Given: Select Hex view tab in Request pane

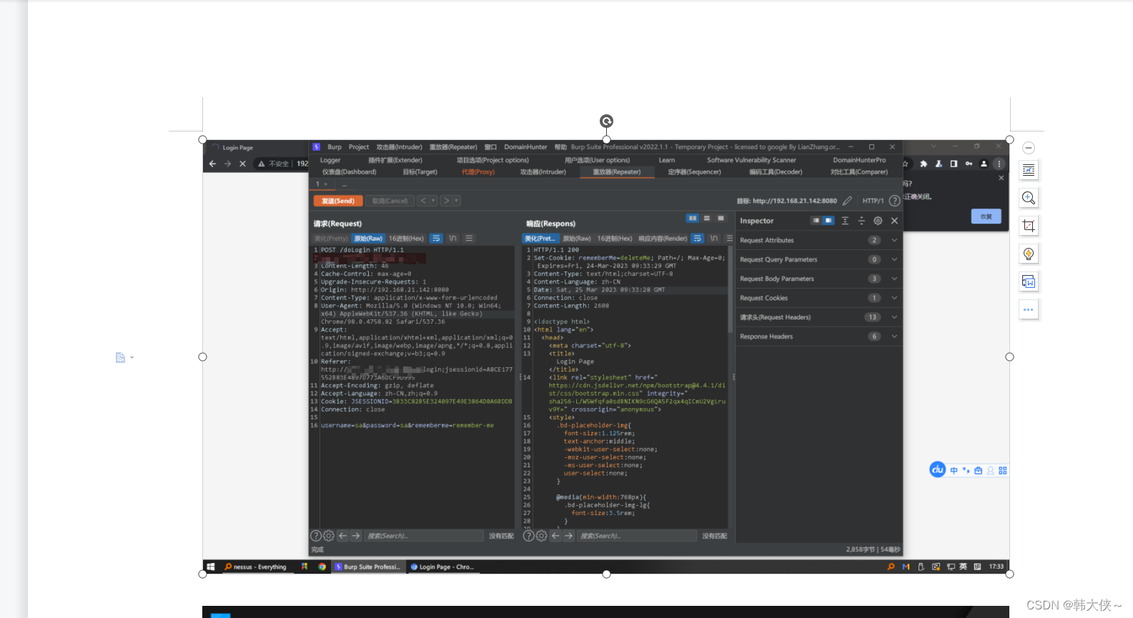Looking at the screenshot, I should pos(406,239).
